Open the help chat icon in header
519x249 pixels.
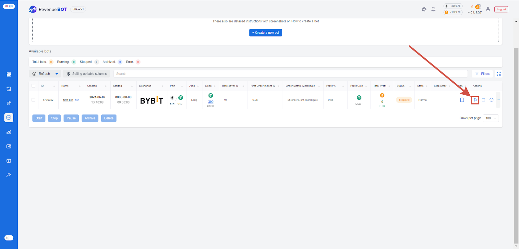[424, 9]
